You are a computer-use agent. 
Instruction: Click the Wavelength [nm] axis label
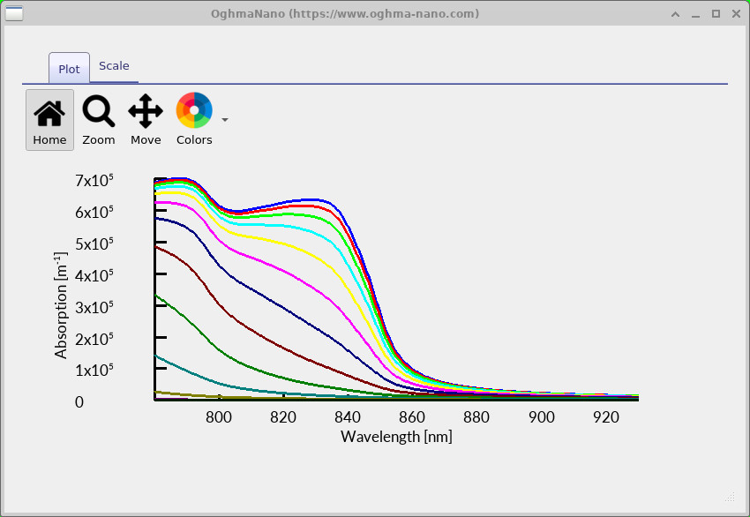click(x=396, y=437)
